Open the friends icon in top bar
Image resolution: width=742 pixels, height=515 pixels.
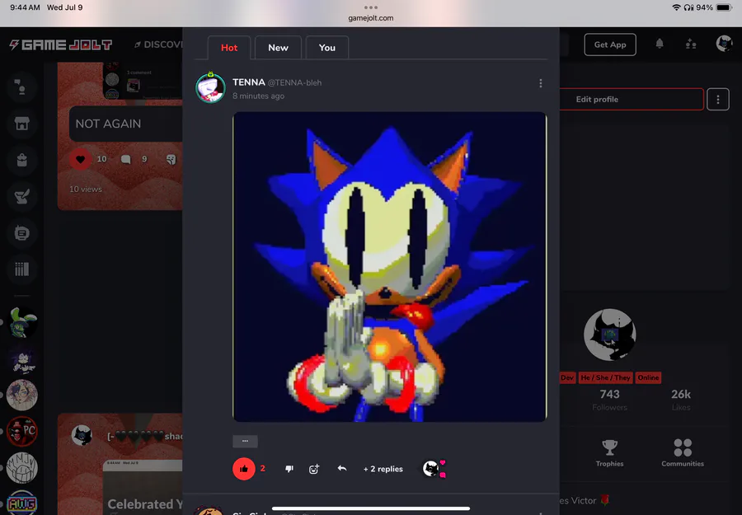691,44
